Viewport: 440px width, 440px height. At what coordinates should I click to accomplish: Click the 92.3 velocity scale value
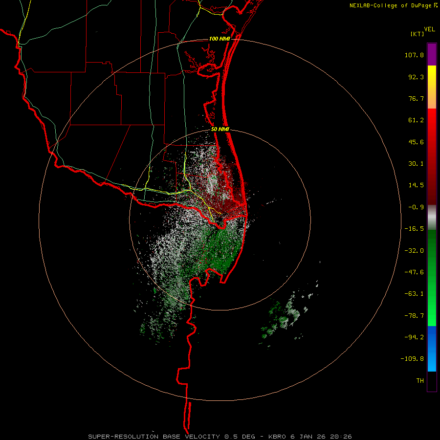pyautogui.click(x=416, y=77)
